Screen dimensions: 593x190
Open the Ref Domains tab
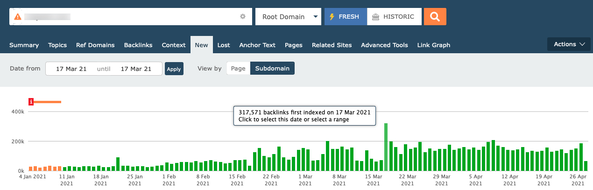[x=95, y=45]
